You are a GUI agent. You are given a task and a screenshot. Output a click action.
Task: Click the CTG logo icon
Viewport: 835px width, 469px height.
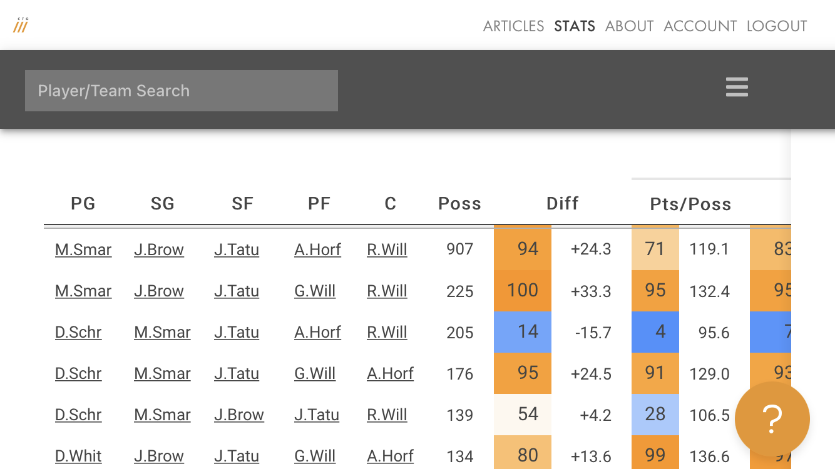tap(21, 26)
